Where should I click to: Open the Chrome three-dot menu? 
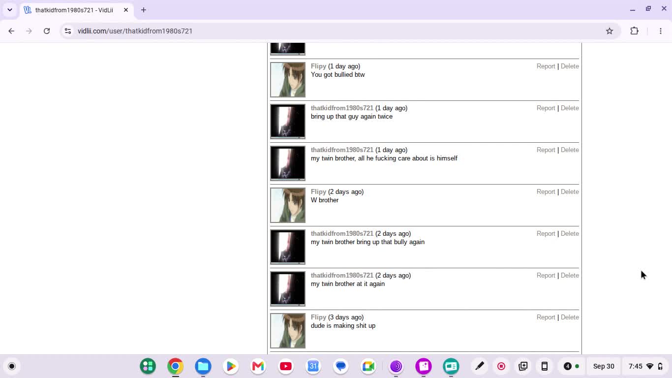pyautogui.click(x=661, y=31)
